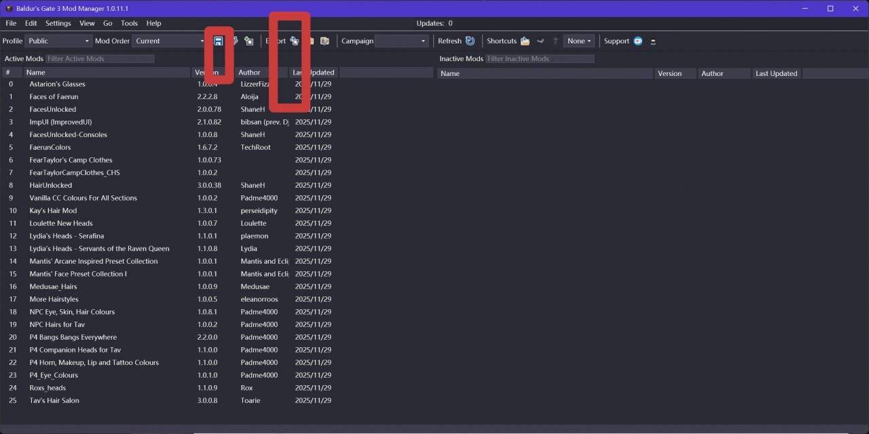Open the Settings menu
The image size is (869, 434).
(58, 23)
